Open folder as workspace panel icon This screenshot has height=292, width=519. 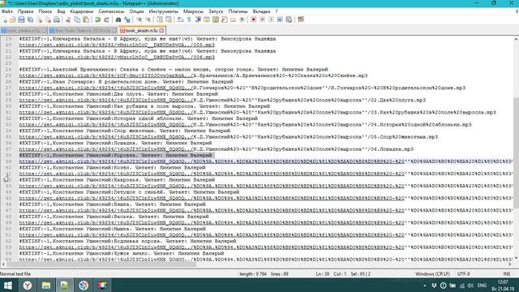pyautogui.click(x=234, y=19)
